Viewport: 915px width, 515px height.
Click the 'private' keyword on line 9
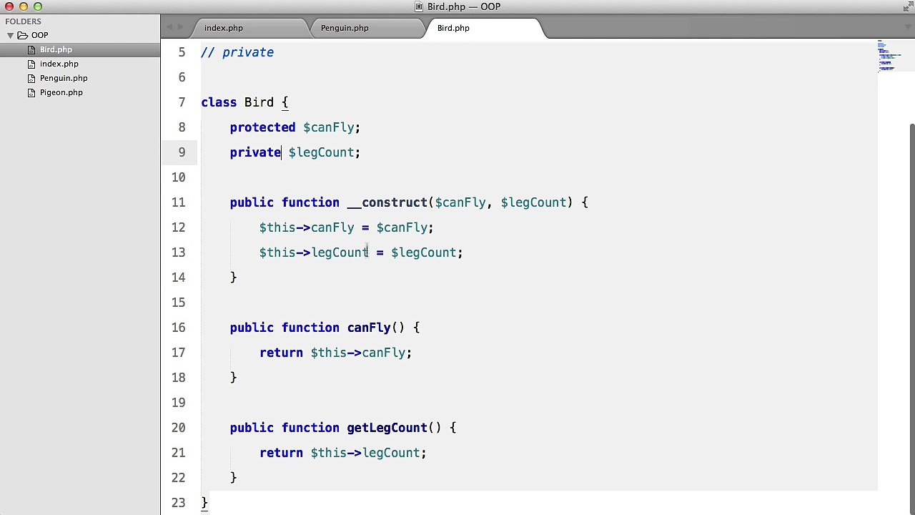[255, 152]
